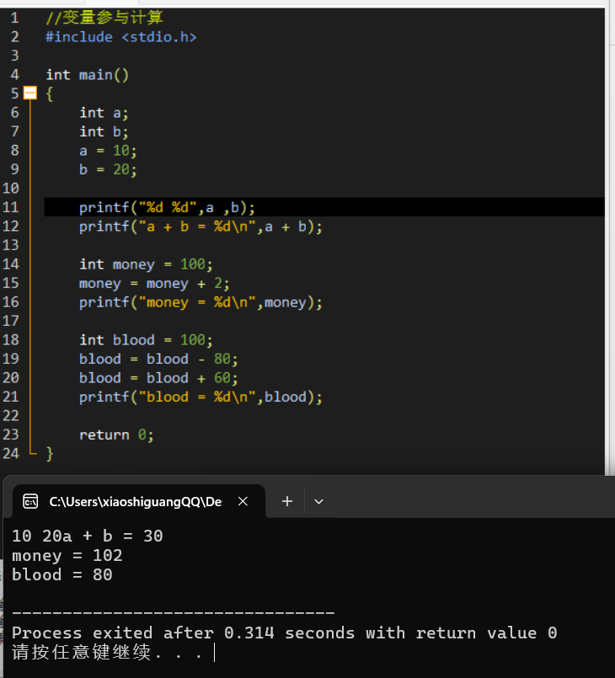Click line number 17 in the gutter
The width and height of the screenshot is (615, 678).
(x=11, y=321)
